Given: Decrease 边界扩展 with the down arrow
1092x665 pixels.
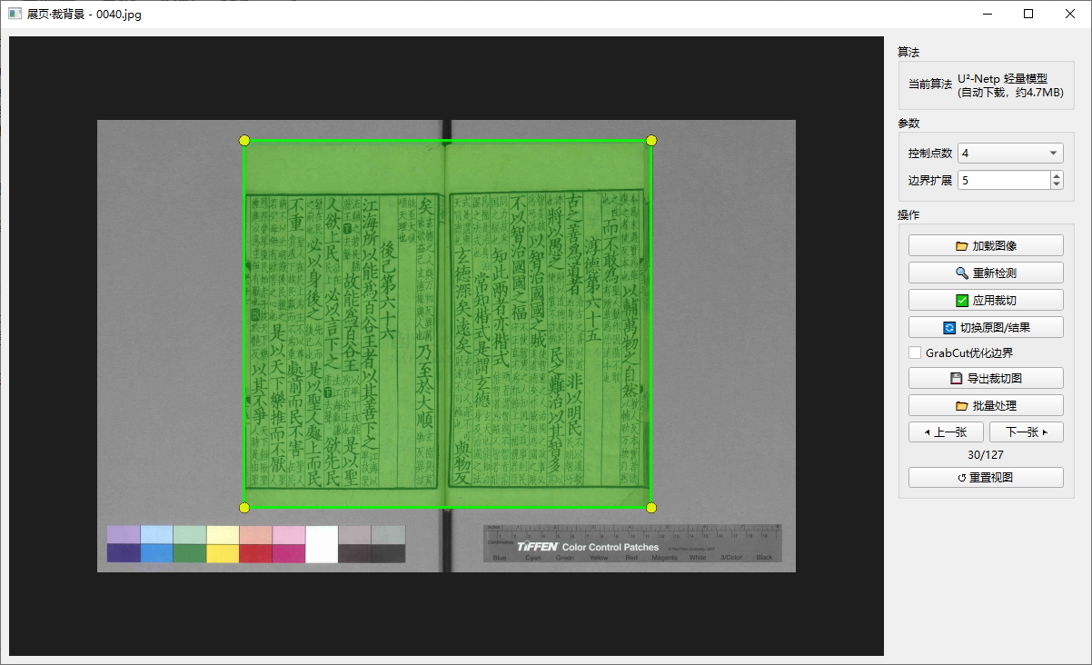Looking at the screenshot, I should (x=1057, y=184).
